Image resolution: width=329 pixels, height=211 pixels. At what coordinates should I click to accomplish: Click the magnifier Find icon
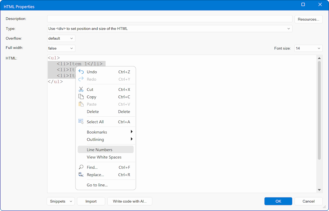pos(81,167)
